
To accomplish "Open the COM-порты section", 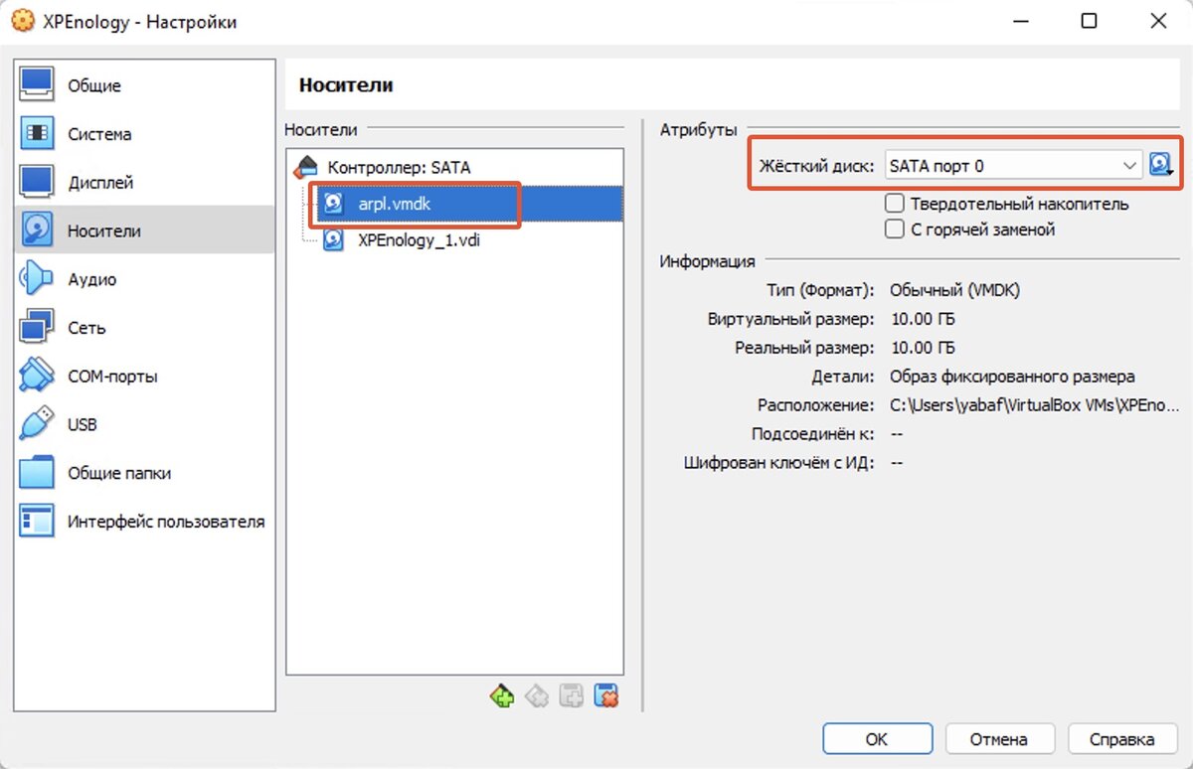I will coord(145,377).
